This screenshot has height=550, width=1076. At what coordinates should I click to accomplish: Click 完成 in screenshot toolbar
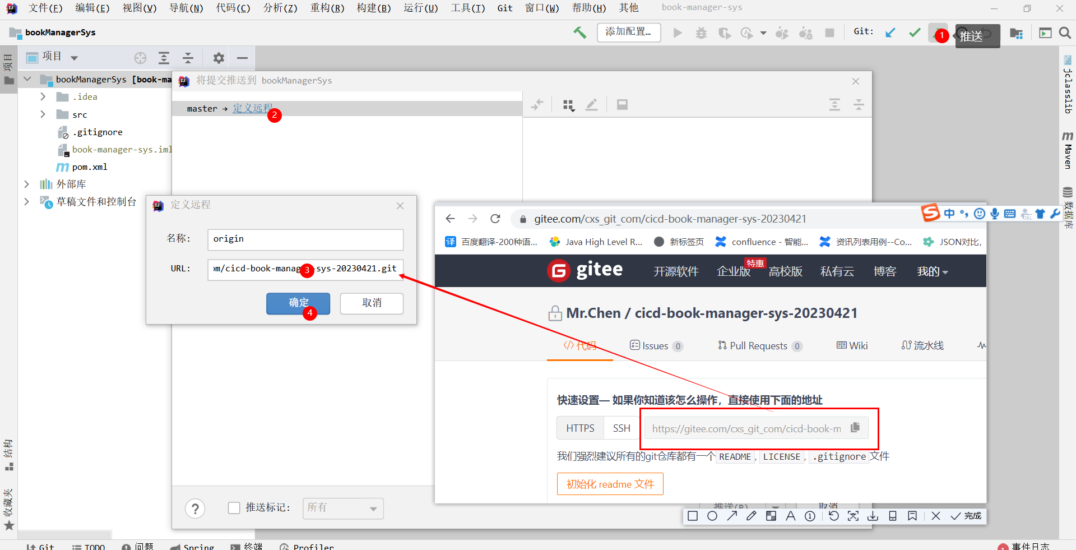967,516
